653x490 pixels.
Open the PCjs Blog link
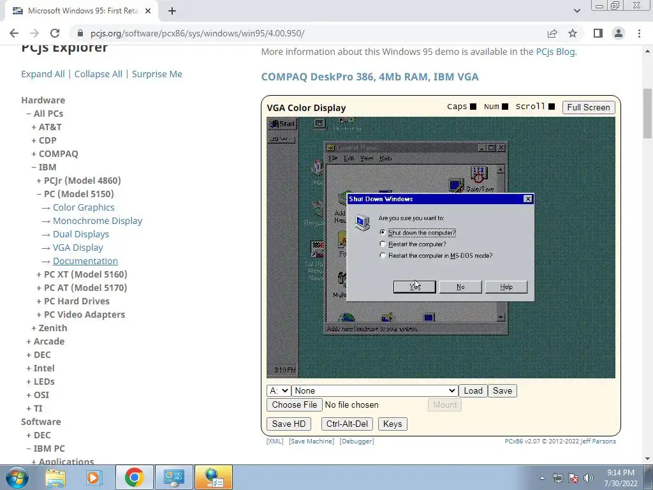(555, 52)
